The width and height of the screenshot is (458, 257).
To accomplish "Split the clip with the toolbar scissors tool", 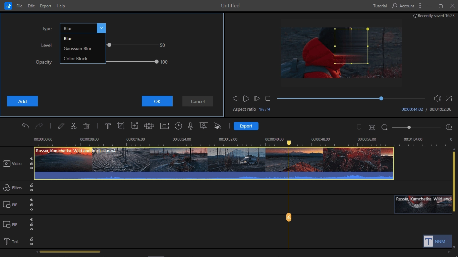I will pos(73,126).
